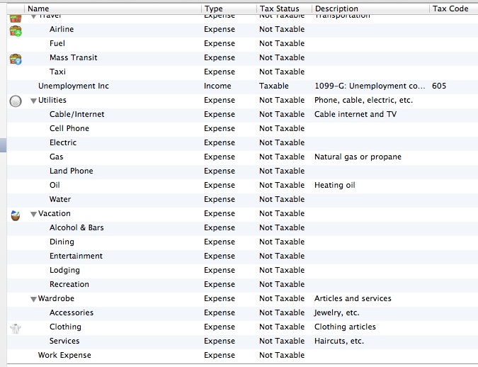Click the Utilities category round icon
The width and height of the screenshot is (478, 367).
[16, 101]
